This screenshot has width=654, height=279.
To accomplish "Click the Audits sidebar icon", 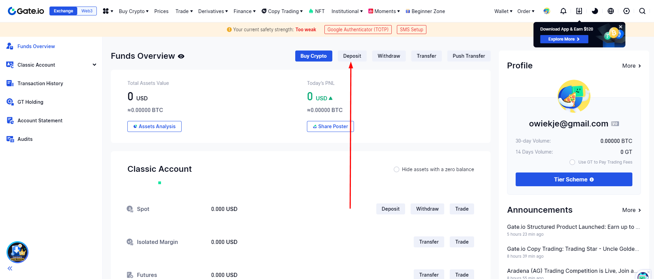I will pyautogui.click(x=10, y=139).
